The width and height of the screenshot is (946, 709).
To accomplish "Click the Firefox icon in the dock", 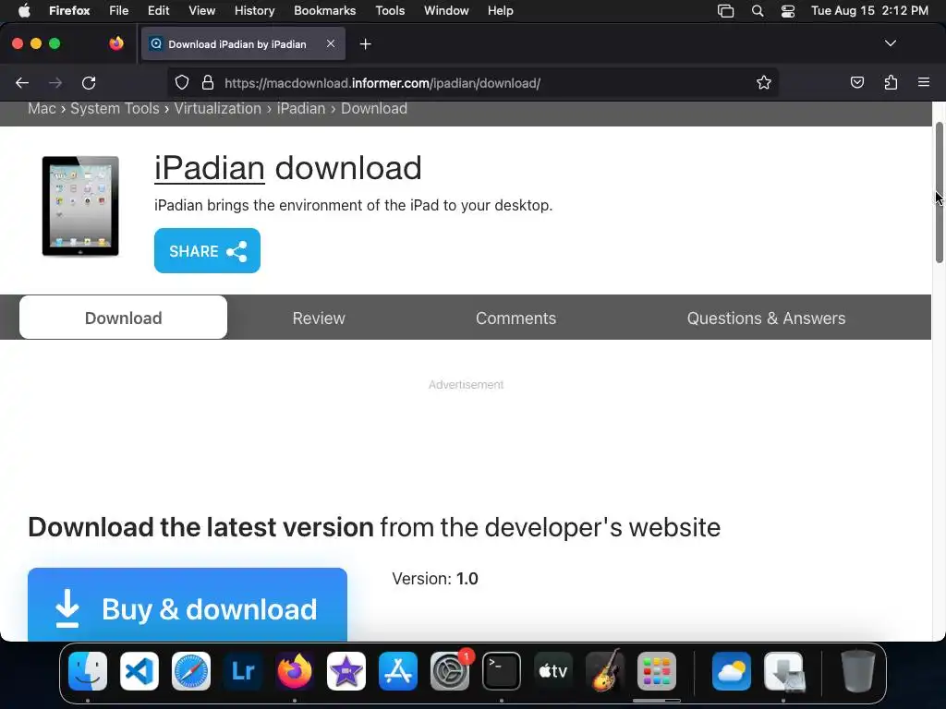I will coord(295,671).
